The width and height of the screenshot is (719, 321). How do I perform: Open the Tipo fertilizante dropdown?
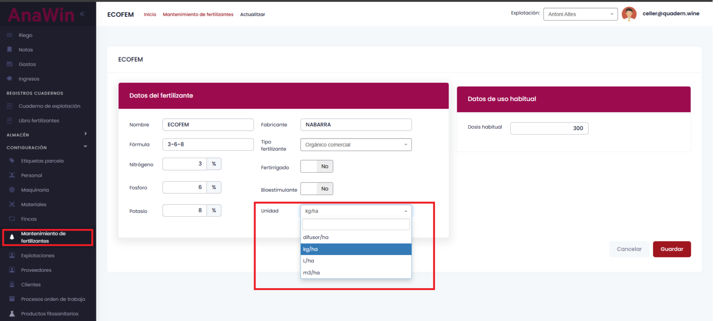tap(356, 145)
